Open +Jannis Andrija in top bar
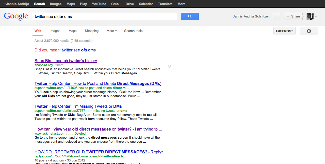The height and width of the screenshot is (164, 325). coord(17,4)
